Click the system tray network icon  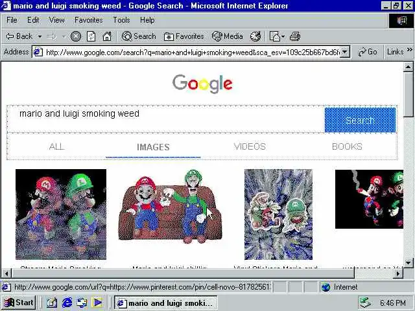click(x=366, y=303)
